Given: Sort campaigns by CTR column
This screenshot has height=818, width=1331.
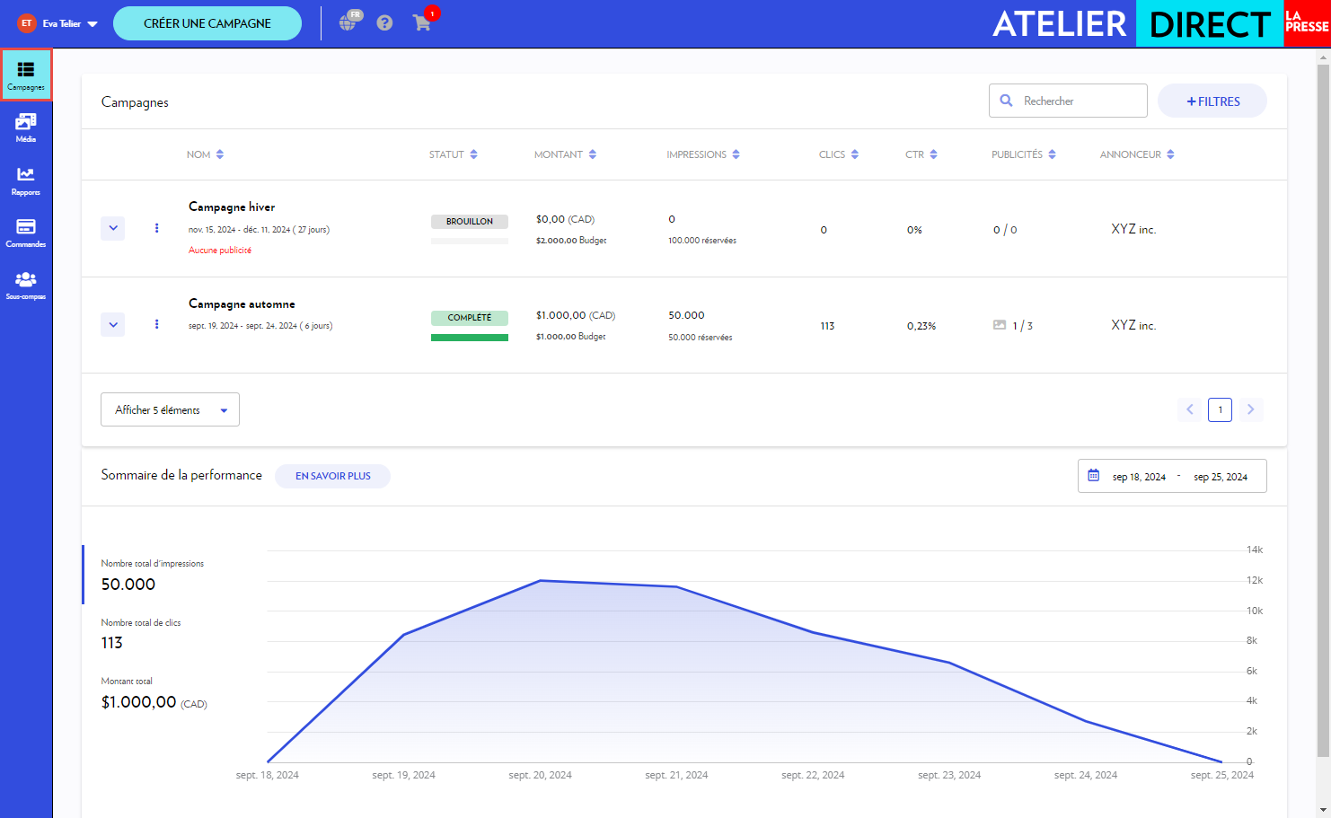Looking at the screenshot, I should point(921,154).
